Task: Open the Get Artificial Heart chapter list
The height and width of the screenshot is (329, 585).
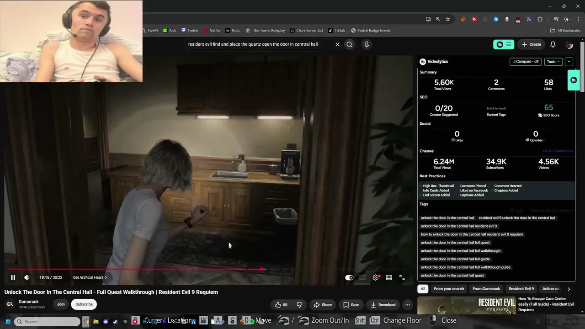Action: pyautogui.click(x=90, y=277)
